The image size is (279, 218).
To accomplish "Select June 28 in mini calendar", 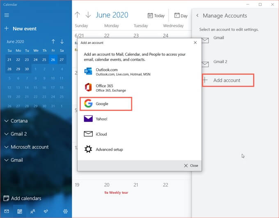I will (x=9, y=69).
